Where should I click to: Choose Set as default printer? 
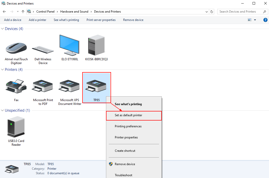coord(128,115)
